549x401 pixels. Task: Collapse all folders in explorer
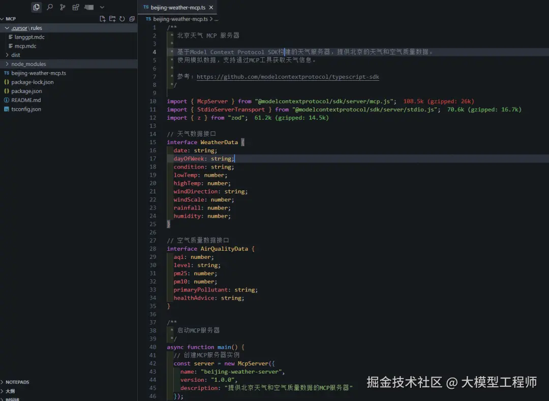(x=132, y=19)
